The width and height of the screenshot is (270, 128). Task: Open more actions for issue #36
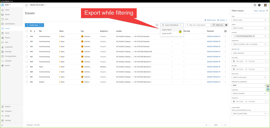click(x=225, y=36)
